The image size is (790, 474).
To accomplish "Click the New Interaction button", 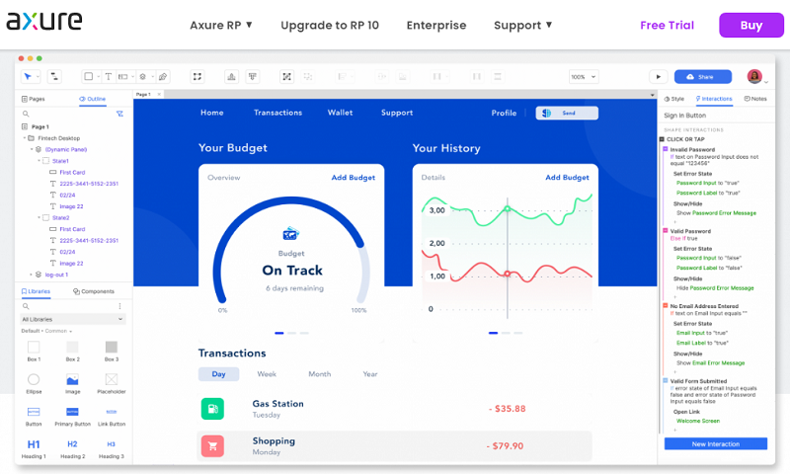I will 715,443.
